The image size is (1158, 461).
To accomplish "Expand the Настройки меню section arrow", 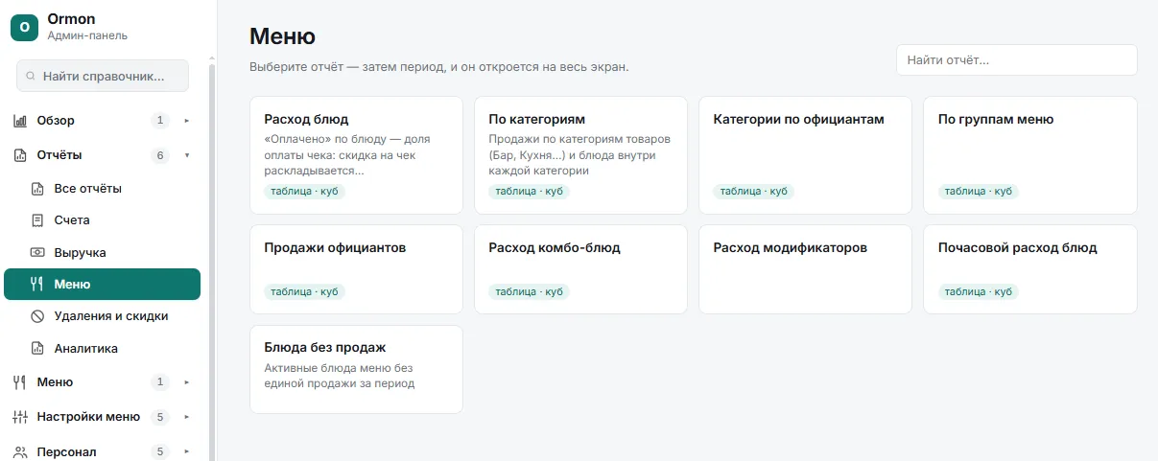I will pos(187,417).
